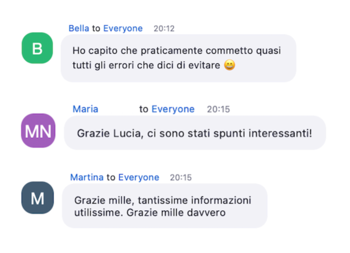This screenshot has height=253, width=350.
Task: Open Martina's sender name link
Action: (x=87, y=177)
